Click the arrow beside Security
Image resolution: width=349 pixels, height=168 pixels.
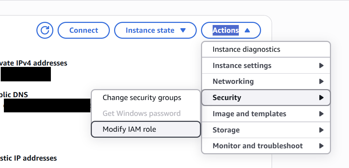pos(321,98)
